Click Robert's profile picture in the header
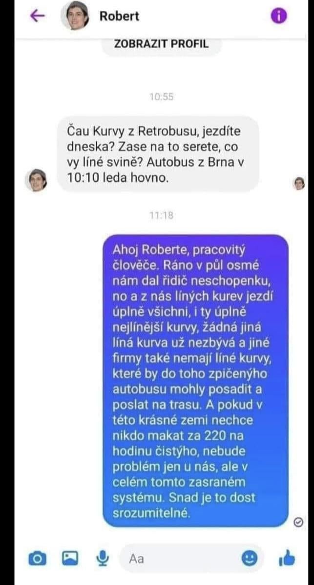 75,16
